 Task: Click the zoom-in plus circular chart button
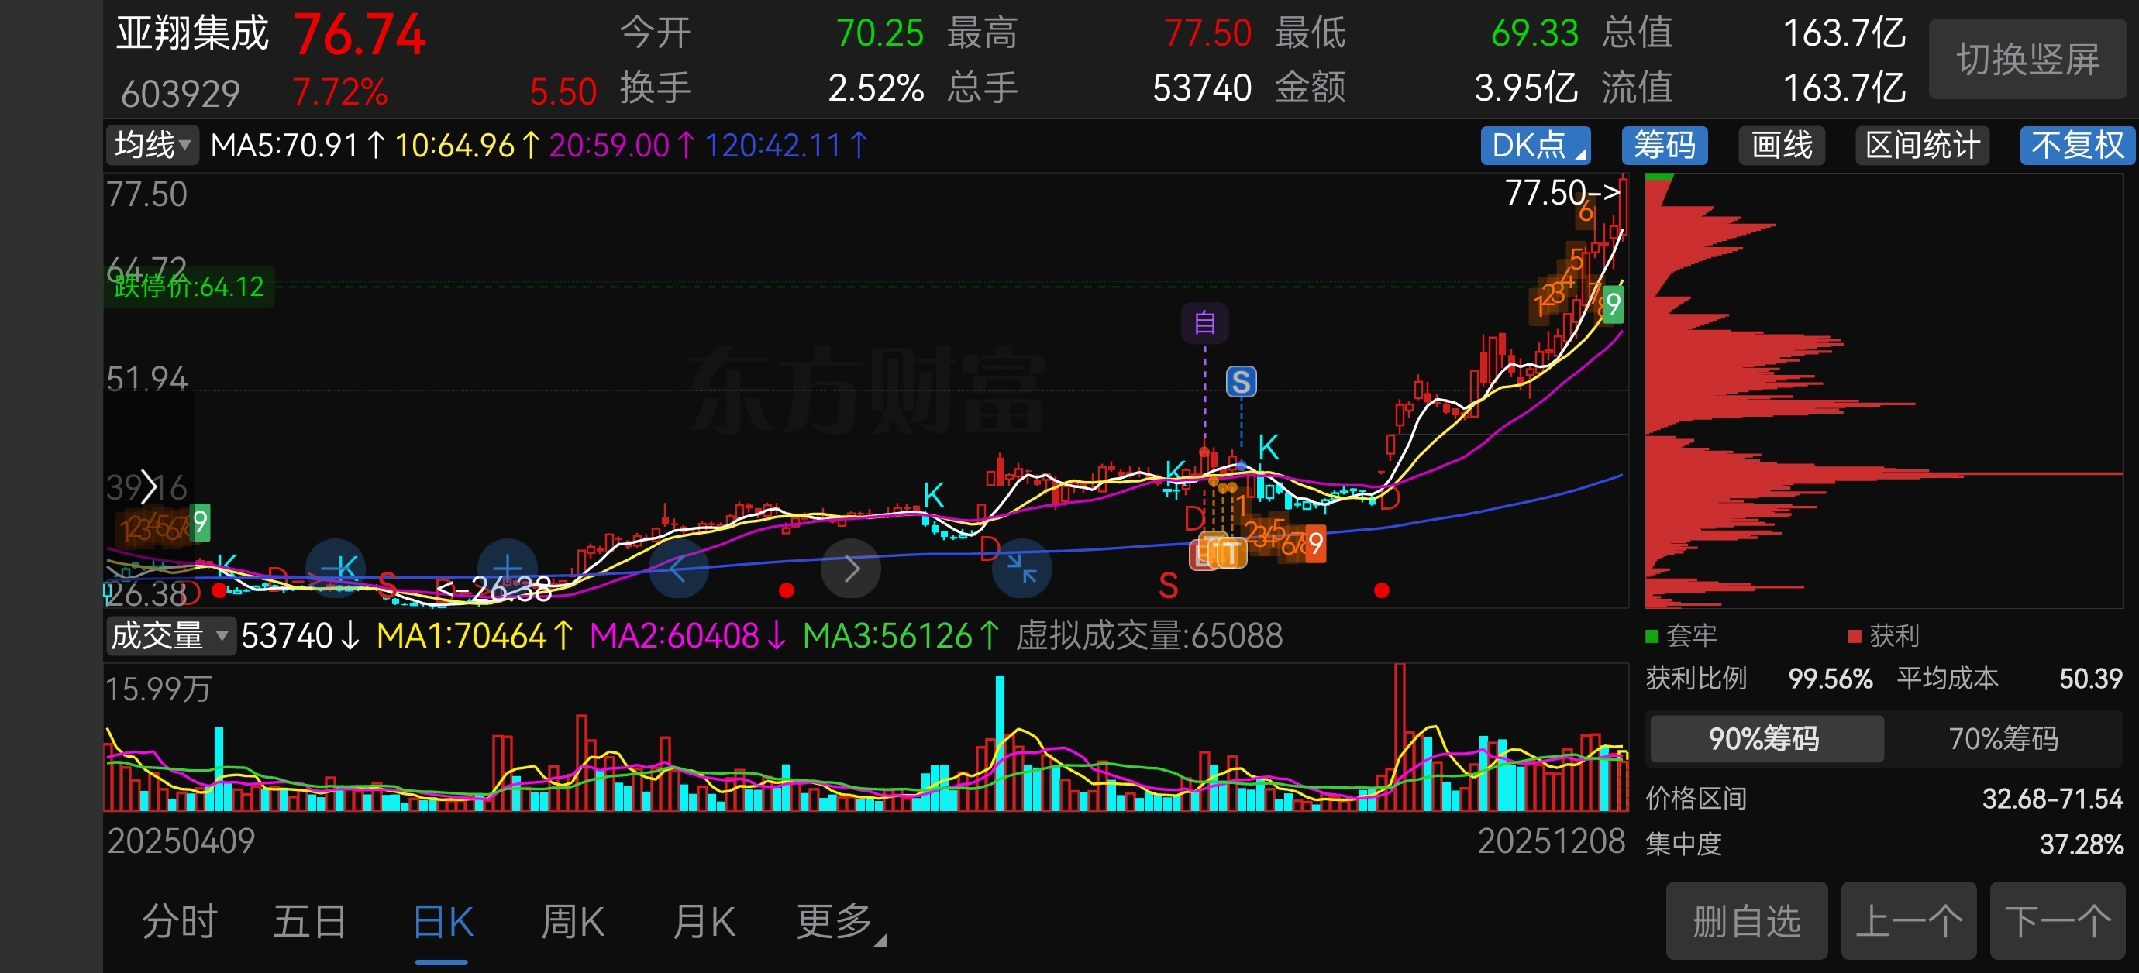[508, 568]
